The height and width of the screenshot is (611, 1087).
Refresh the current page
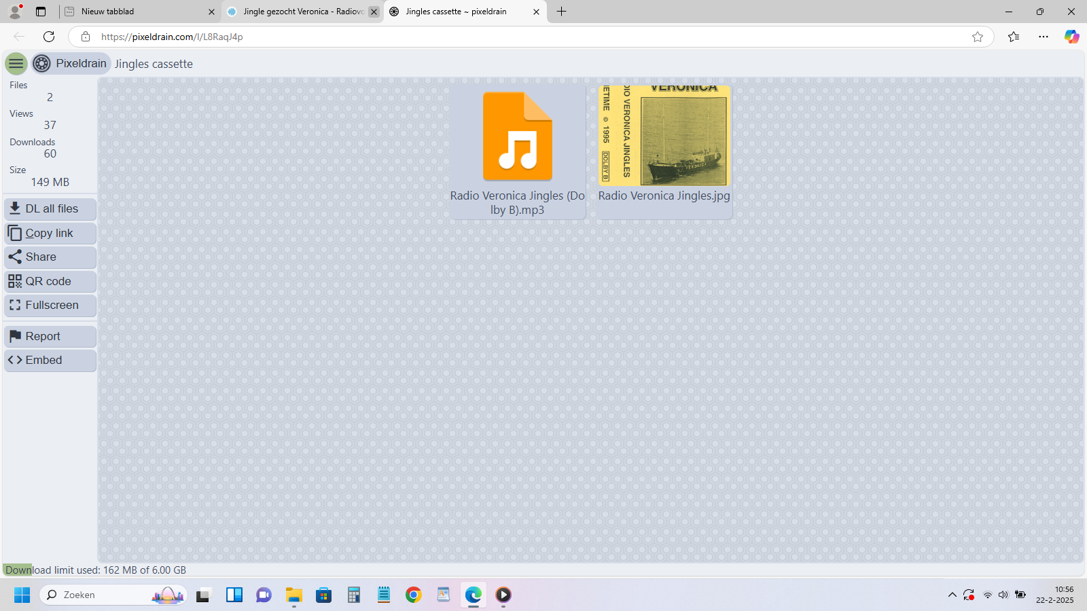coord(49,37)
